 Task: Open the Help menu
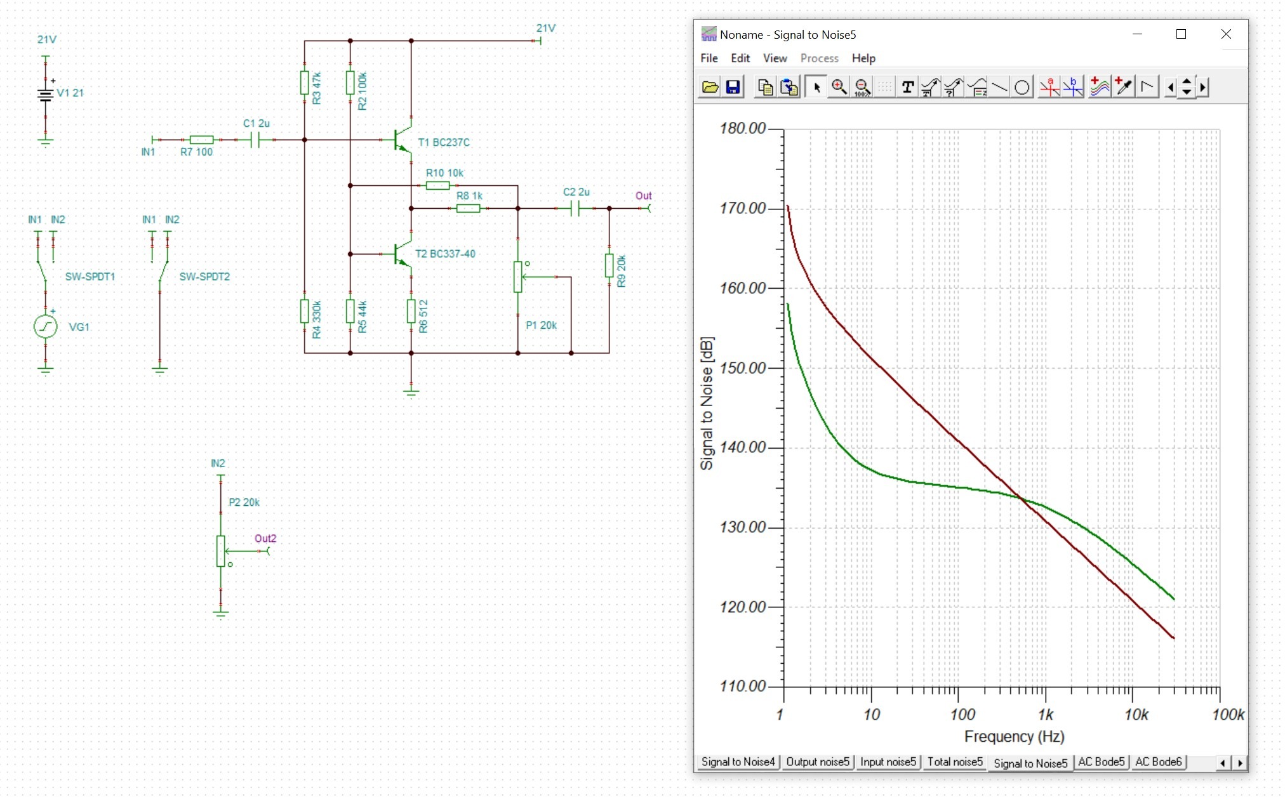coord(863,58)
